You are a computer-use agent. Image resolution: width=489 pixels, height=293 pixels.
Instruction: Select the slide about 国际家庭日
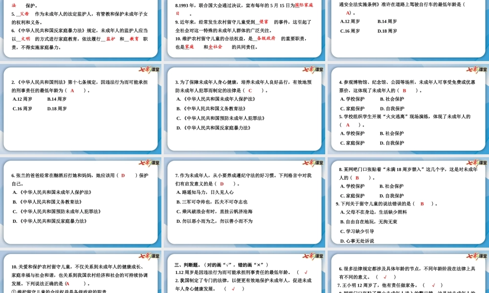[x=244, y=29]
